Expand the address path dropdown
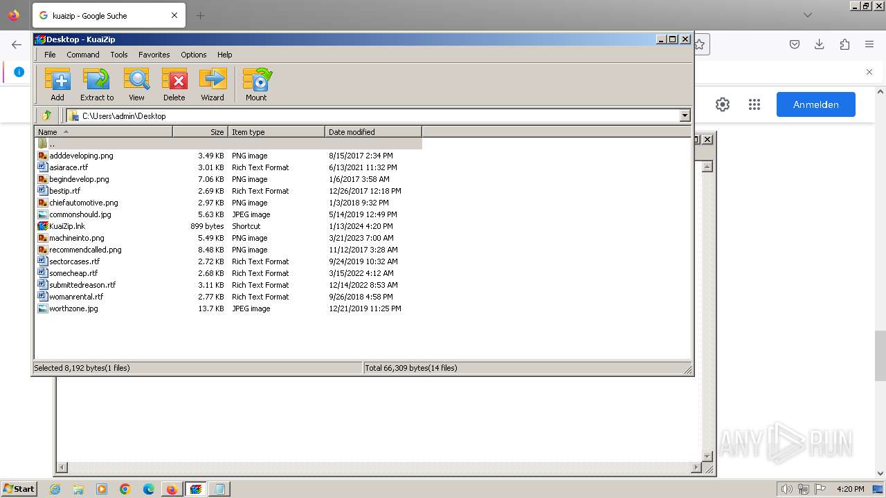Screen dimensions: 886x498 (685, 116)
